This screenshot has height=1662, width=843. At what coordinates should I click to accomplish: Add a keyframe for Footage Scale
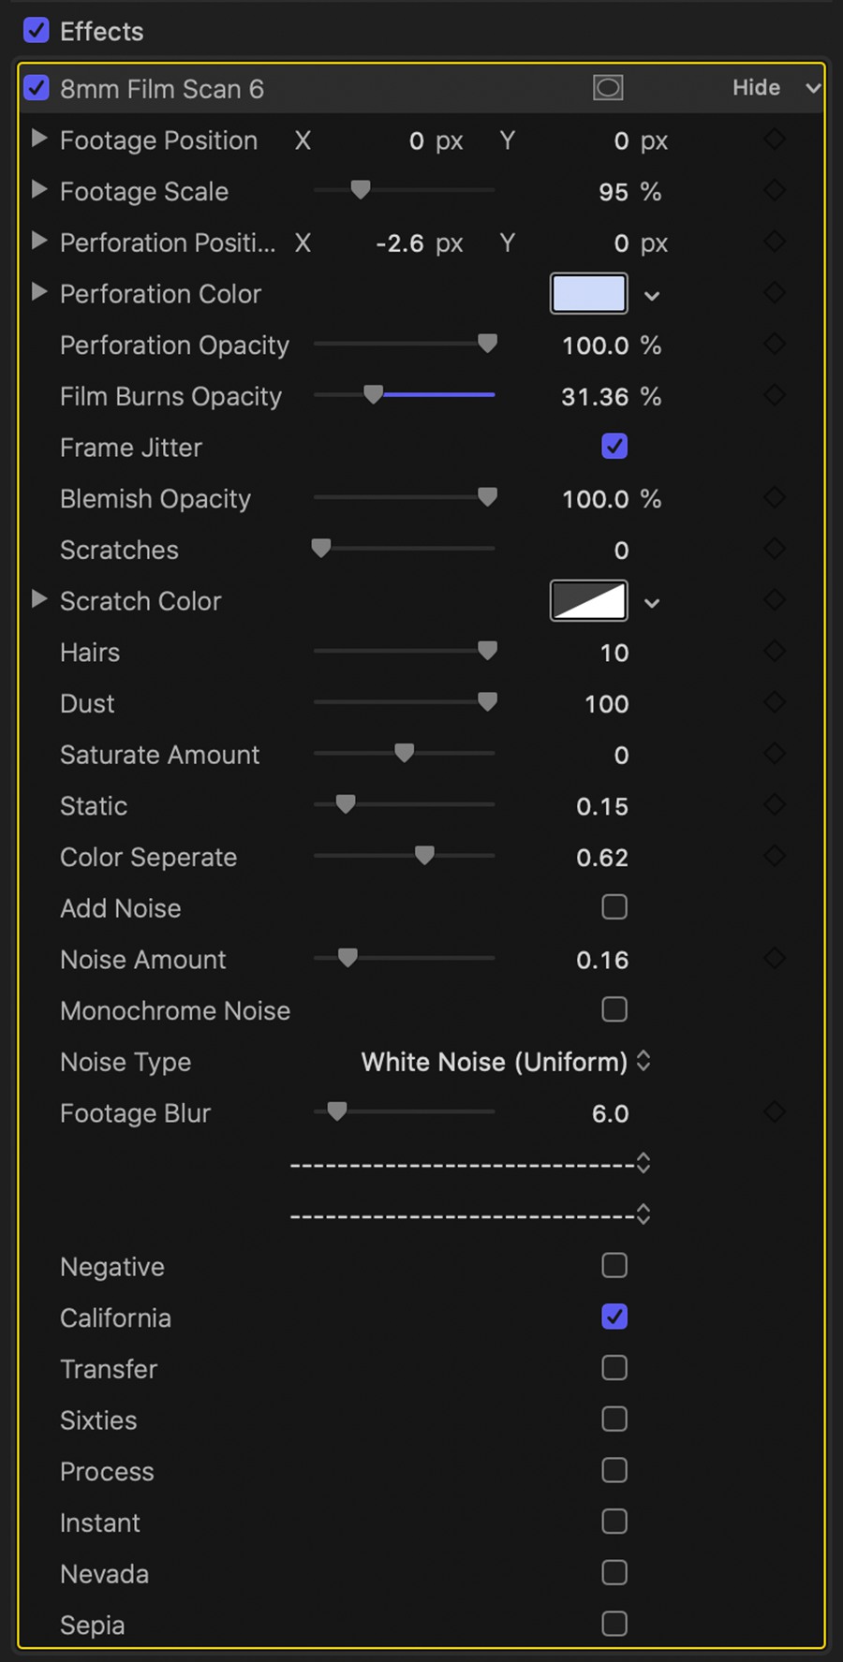[775, 190]
